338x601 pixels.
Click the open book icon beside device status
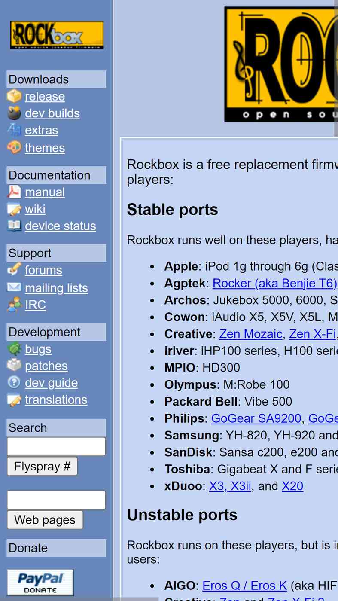click(x=14, y=226)
